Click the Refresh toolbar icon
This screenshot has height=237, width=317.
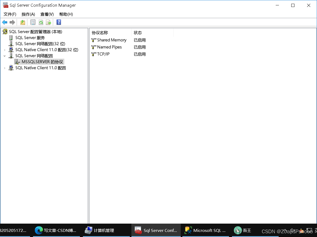click(41, 22)
